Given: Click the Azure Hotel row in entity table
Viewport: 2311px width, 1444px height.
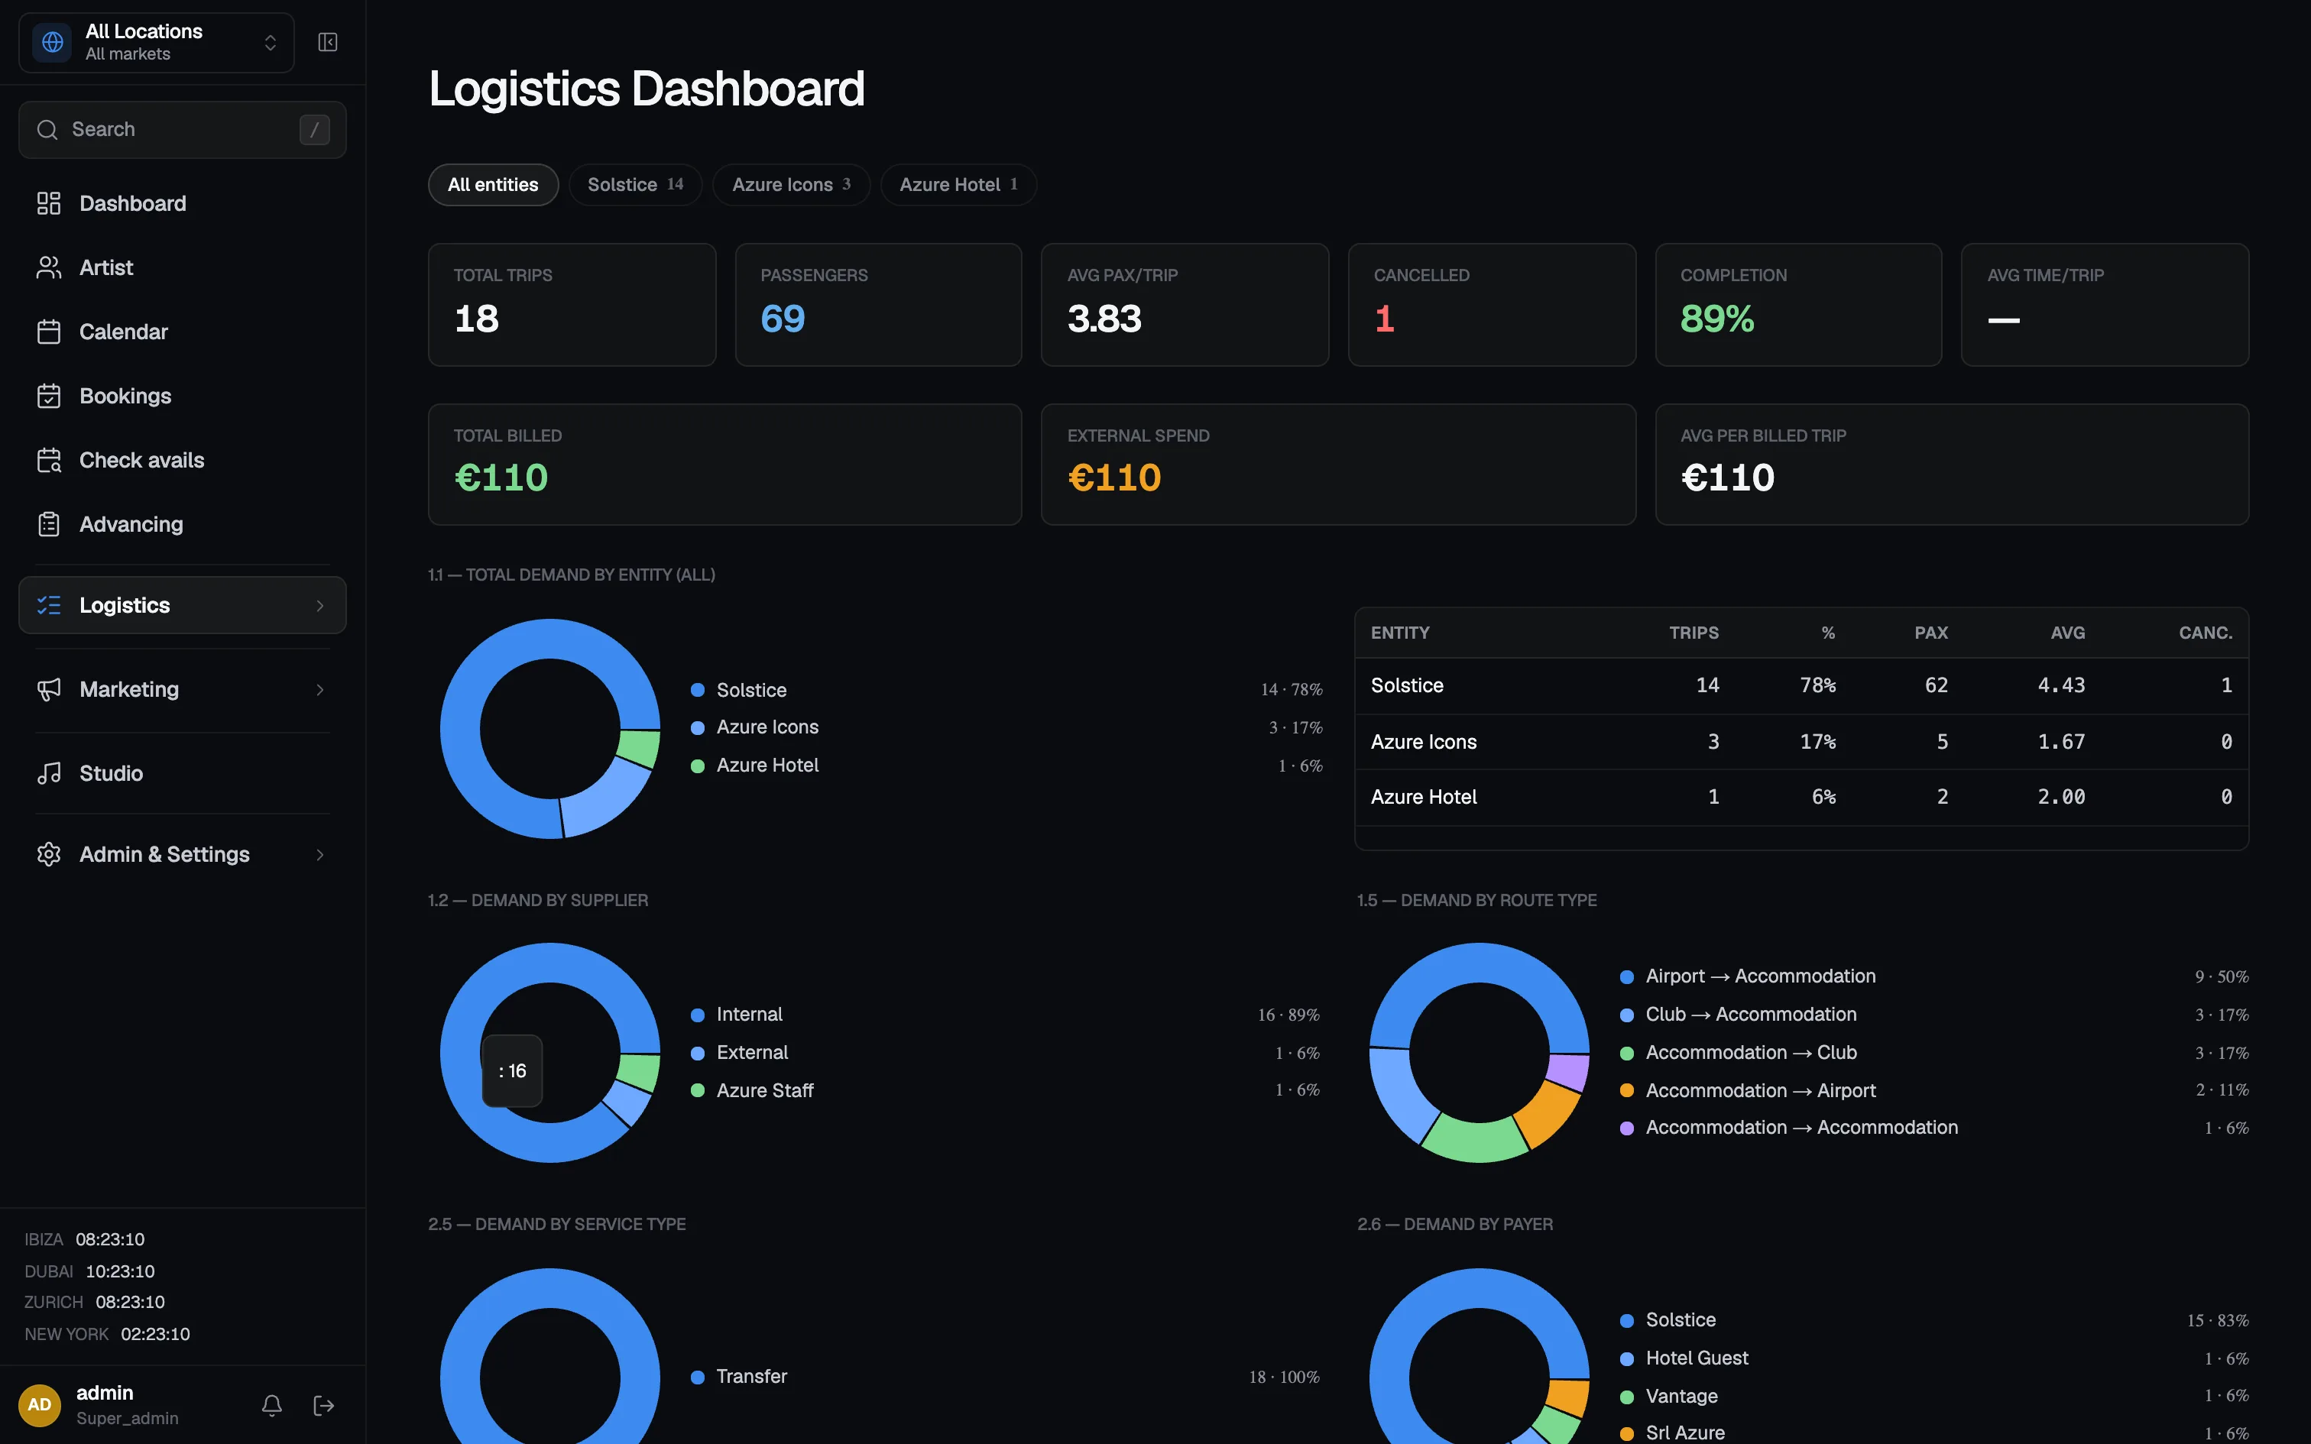Looking at the screenshot, I should (x=1801, y=798).
